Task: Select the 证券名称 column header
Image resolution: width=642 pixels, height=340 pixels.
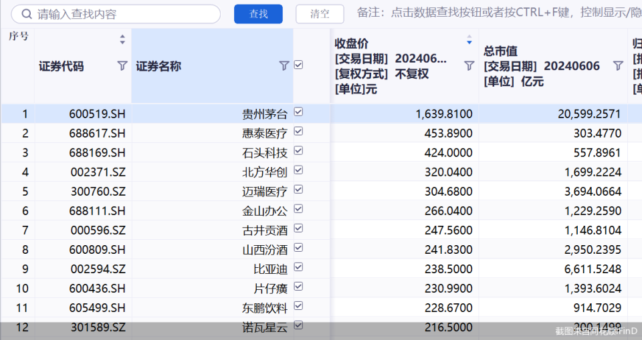Action: click(x=212, y=65)
